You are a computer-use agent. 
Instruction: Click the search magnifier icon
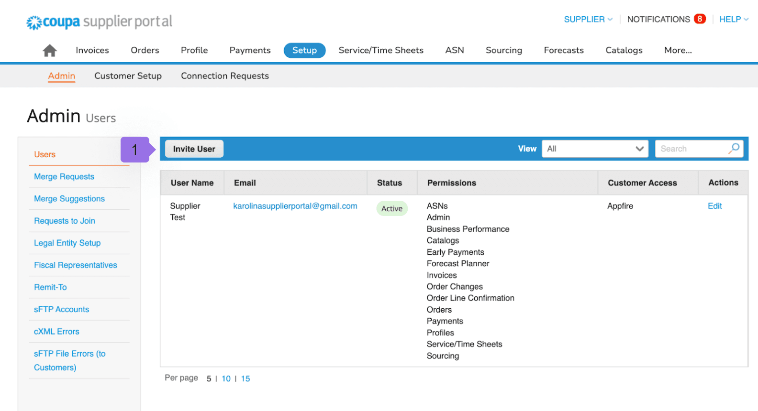pos(734,148)
